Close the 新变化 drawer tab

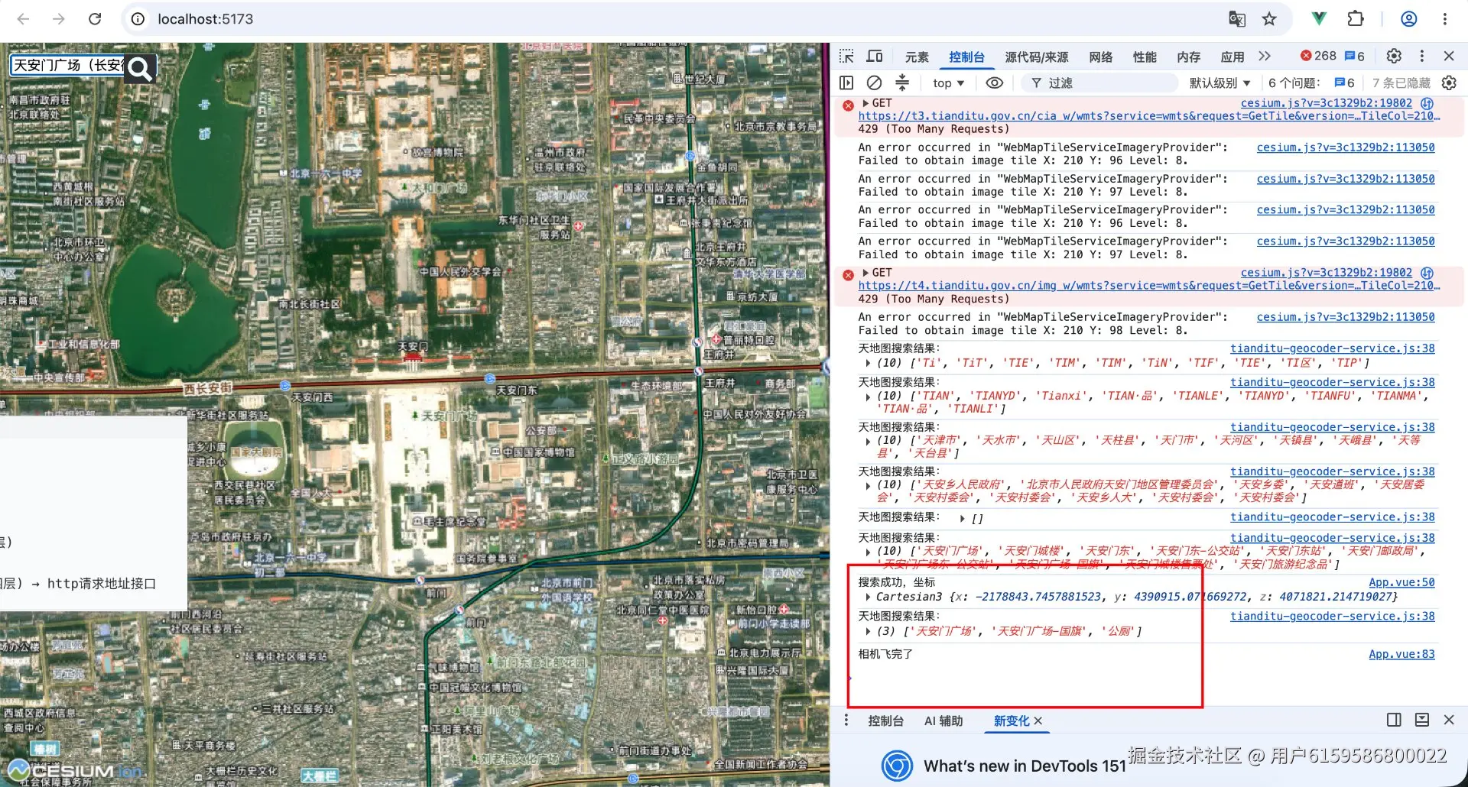pyautogui.click(x=1038, y=721)
